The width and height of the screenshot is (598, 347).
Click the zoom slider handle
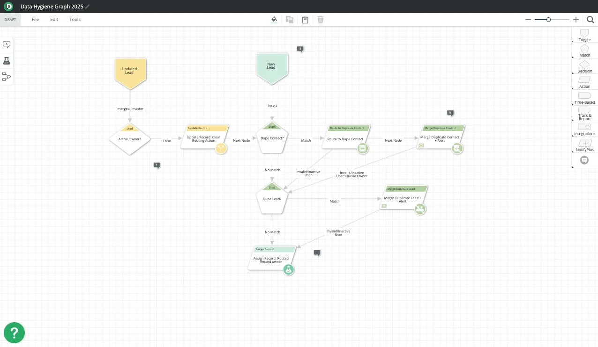(548, 20)
